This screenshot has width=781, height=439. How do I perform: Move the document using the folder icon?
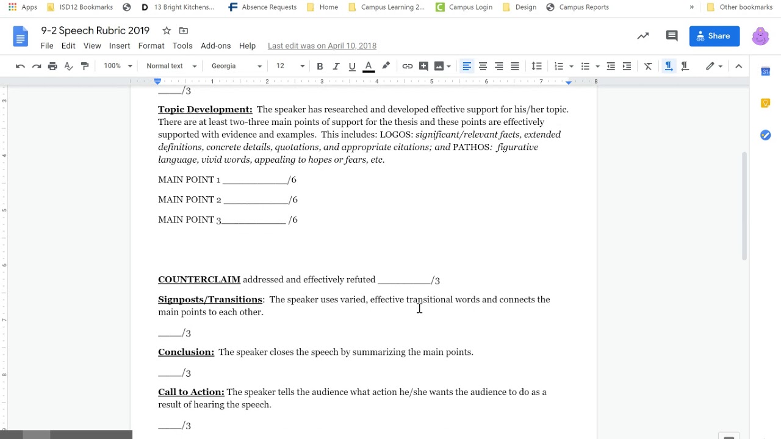pos(183,30)
